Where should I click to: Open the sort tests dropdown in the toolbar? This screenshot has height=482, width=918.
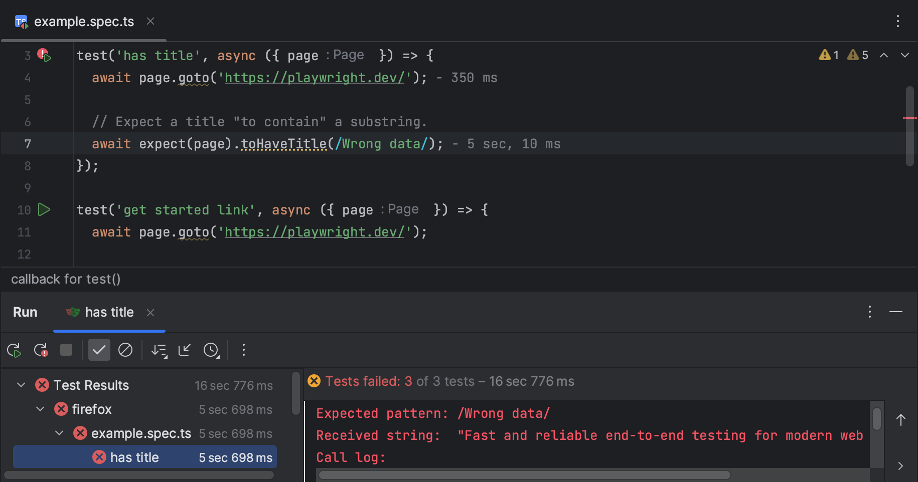point(159,350)
